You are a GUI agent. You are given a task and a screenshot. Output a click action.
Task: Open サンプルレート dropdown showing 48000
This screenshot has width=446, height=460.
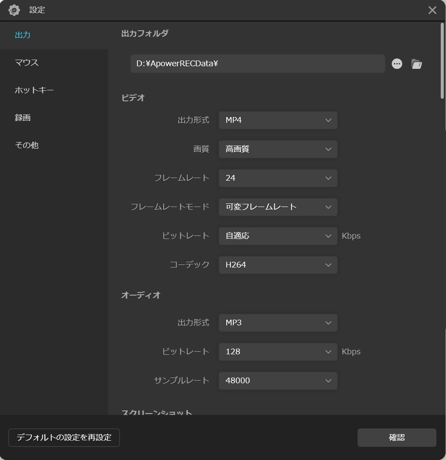coord(278,381)
